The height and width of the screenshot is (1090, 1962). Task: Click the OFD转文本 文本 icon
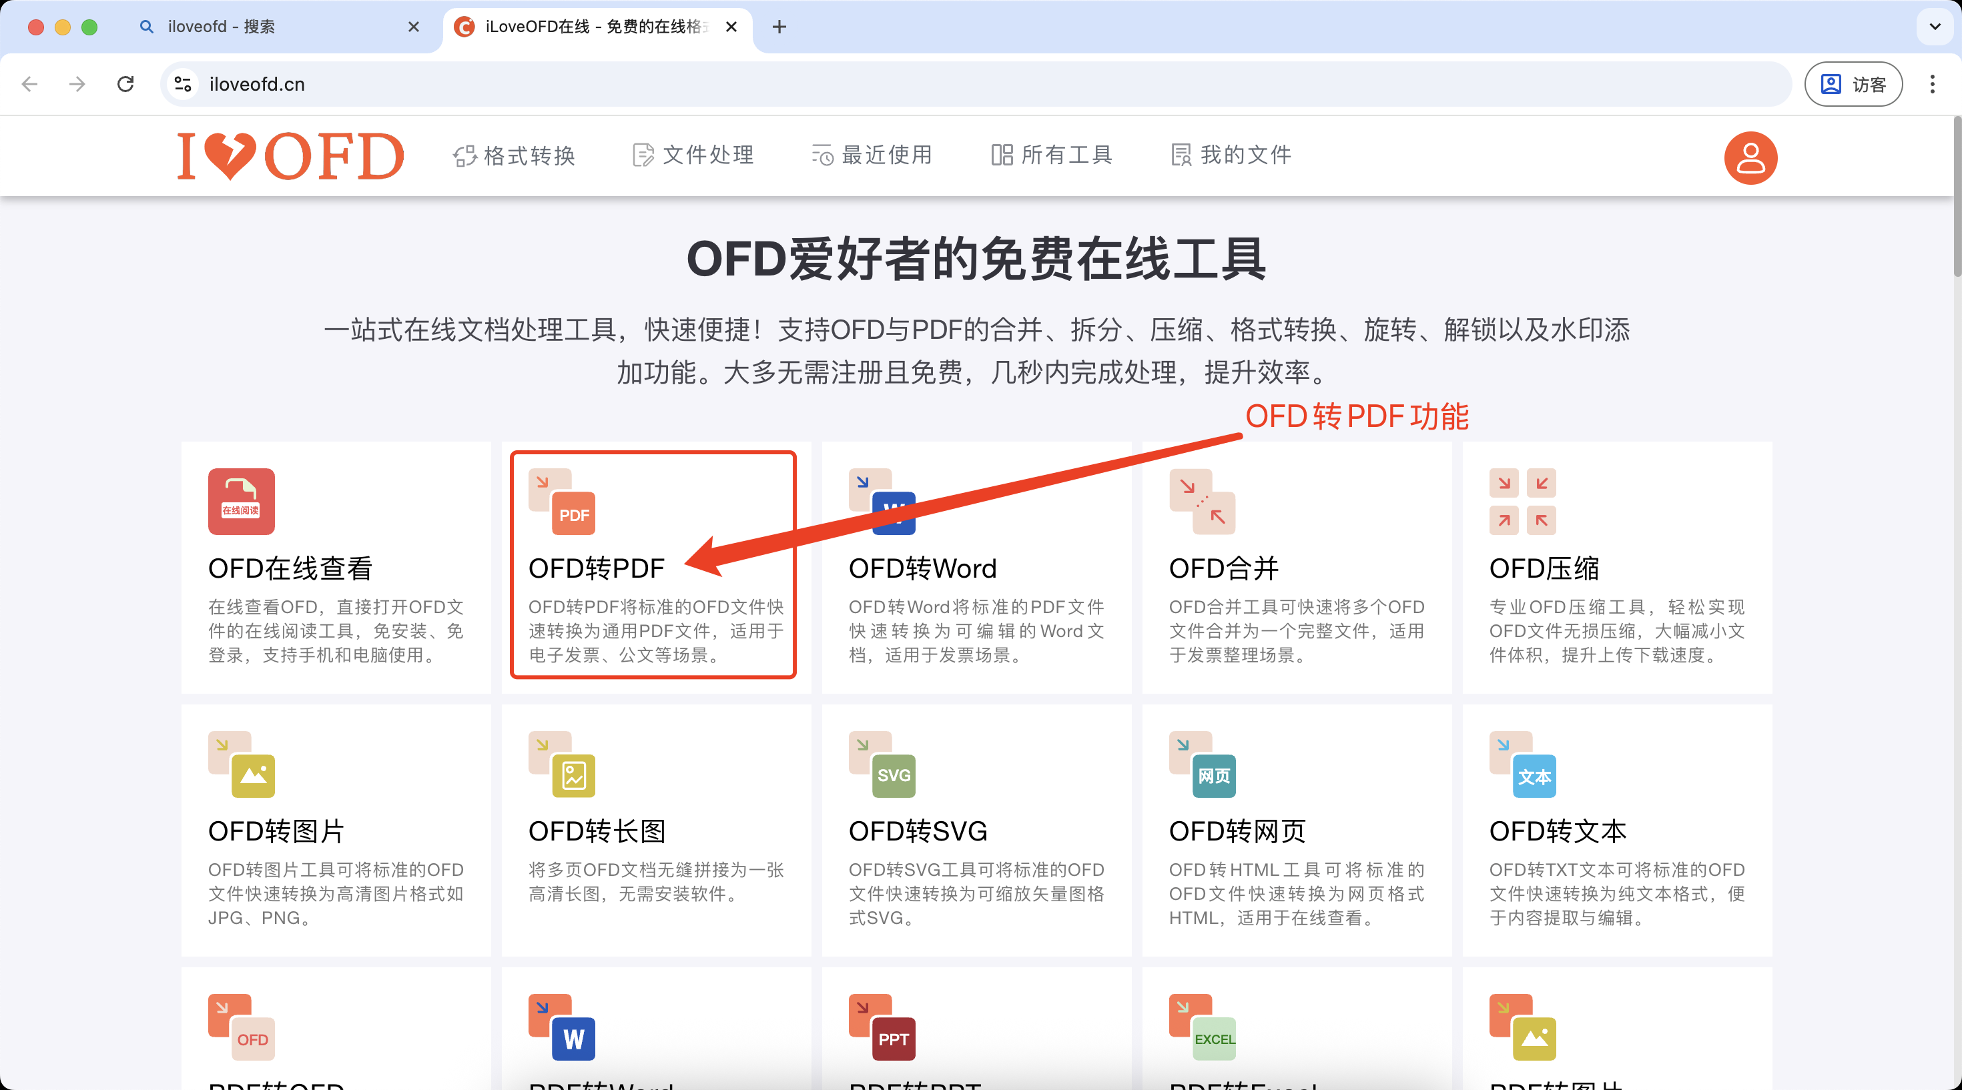1536,775
